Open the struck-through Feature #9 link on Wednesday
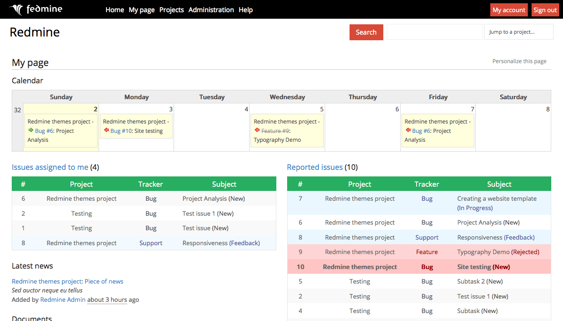The width and height of the screenshot is (563, 321). [x=275, y=131]
